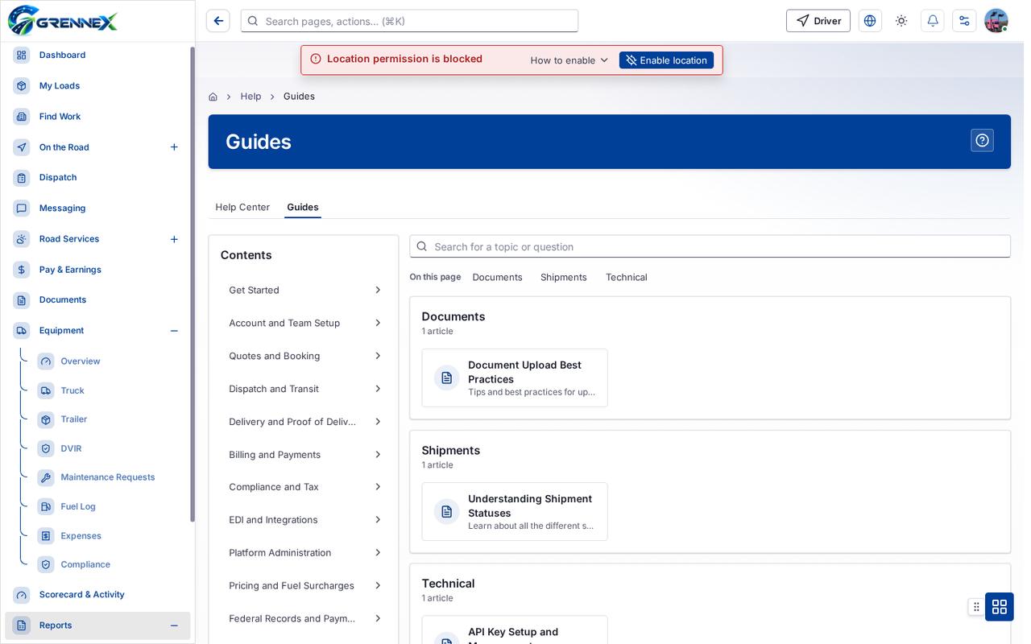Open the notifications bell
Viewport: 1031px width, 644px height.
click(x=933, y=21)
